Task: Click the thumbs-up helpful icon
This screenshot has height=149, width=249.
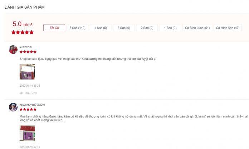Action: click(21, 93)
